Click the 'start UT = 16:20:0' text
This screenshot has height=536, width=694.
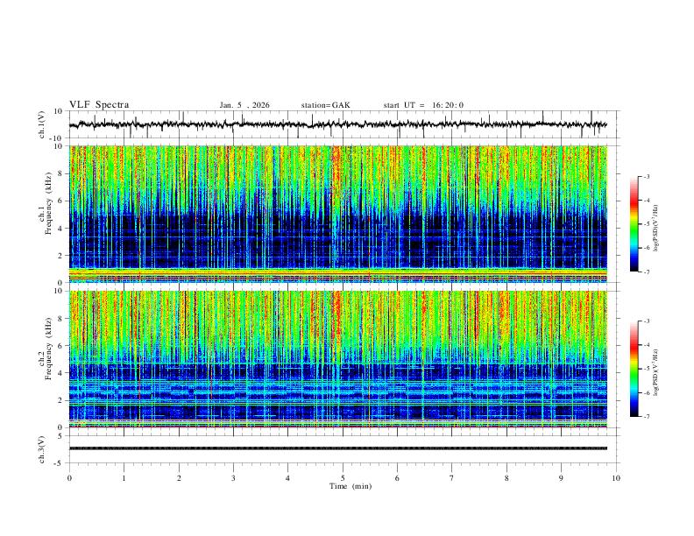click(x=423, y=105)
